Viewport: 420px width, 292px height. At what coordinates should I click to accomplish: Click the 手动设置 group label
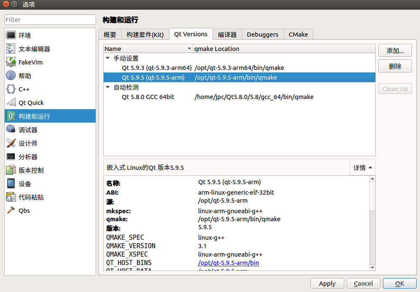(x=126, y=58)
